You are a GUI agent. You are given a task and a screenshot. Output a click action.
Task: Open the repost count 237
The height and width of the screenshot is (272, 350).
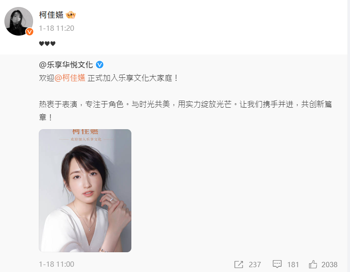[255, 265]
